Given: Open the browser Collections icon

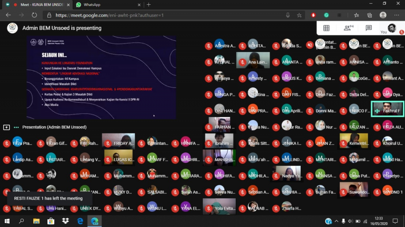Looking at the screenshot, I should coord(369,15).
